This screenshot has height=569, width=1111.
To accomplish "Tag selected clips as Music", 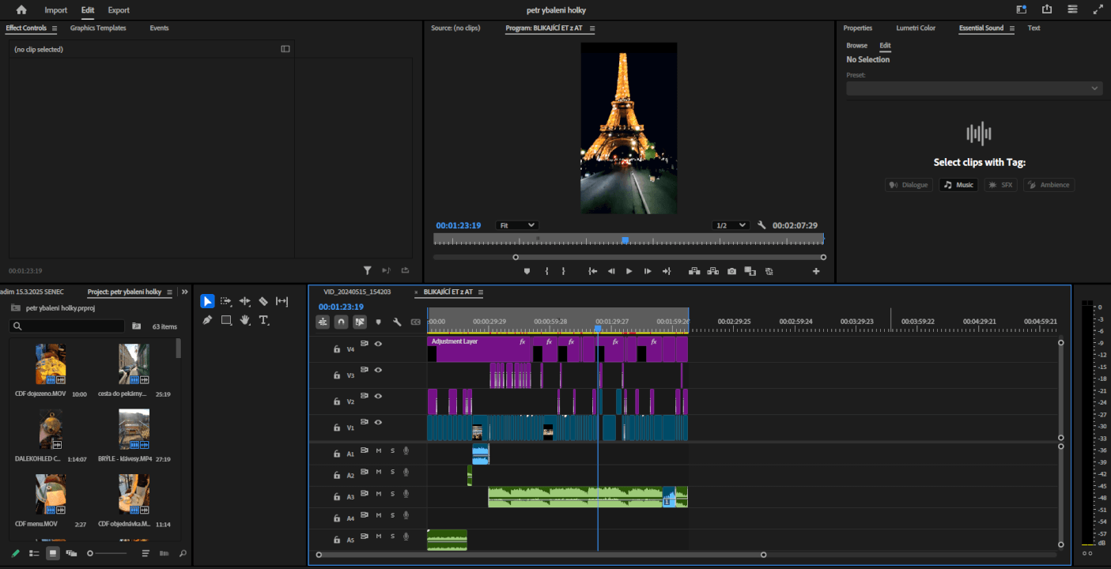I will 958,184.
